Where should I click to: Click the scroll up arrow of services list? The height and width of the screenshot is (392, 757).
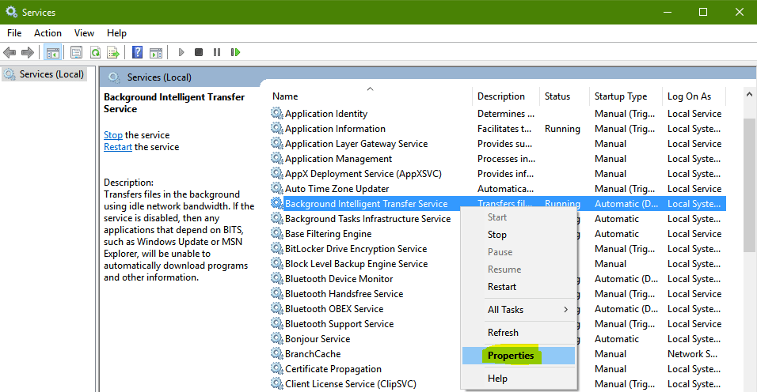(749, 95)
